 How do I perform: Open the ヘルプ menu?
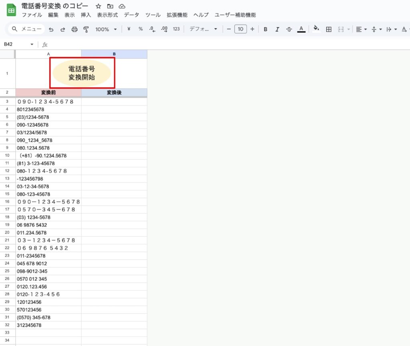[201, 15]
